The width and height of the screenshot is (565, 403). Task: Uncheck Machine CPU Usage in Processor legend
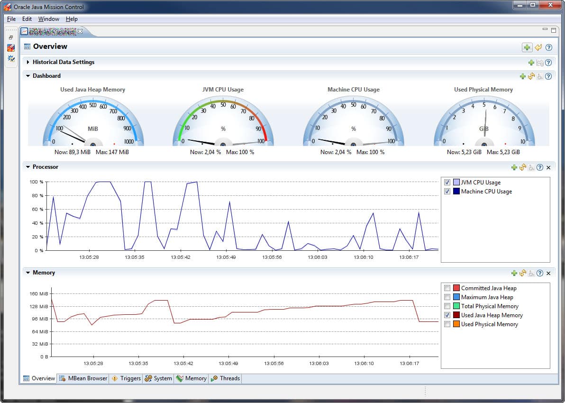tap(447, 192)
